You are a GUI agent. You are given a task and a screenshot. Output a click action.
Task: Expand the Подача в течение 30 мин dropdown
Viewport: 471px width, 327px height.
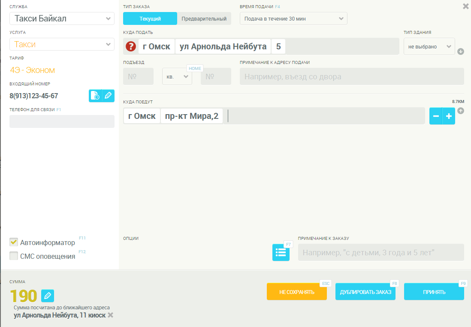pos(293,18)
